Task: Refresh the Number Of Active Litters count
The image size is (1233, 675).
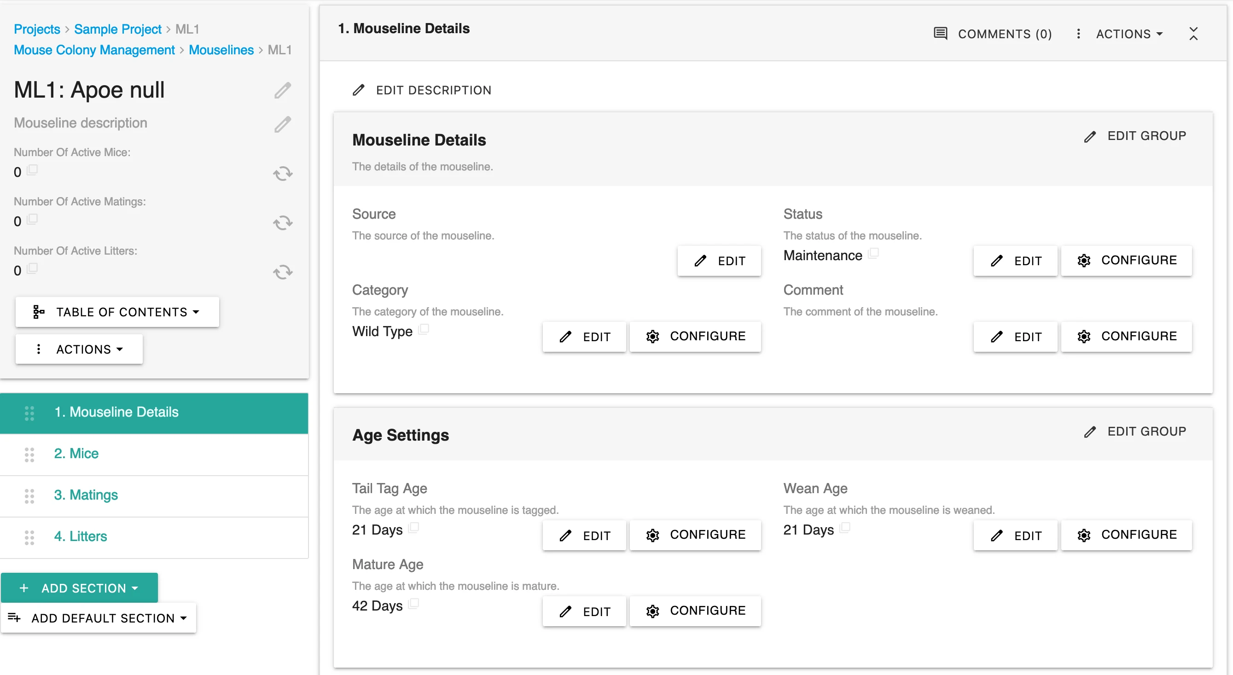Action: 282,272
